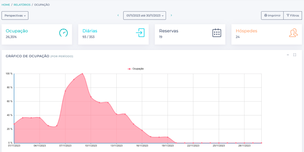304x152 pixels.
Task: Click the first chart data point on 01/11/2023
Action: 14,124
